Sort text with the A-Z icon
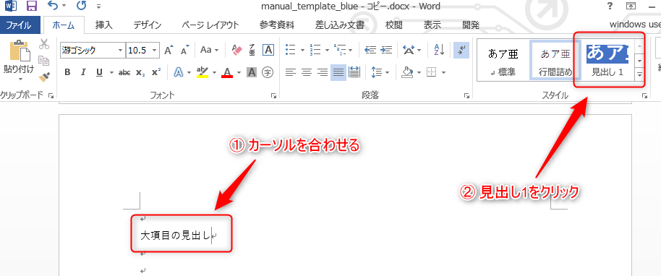This screenshot has height=276, width=661. coord(439,50)
